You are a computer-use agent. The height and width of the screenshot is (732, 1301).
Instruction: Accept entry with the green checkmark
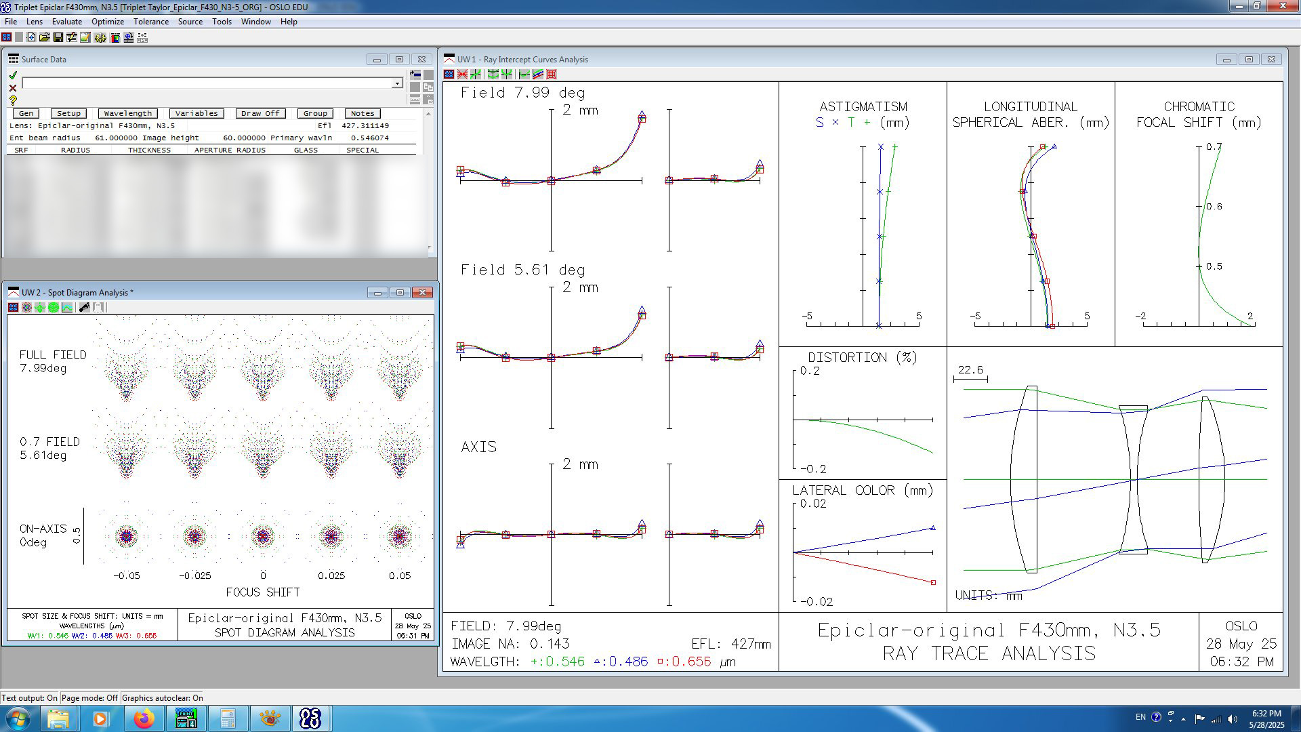click(x=12, y=75)
